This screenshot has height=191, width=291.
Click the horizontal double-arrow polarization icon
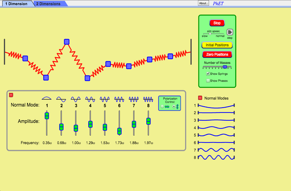[167, 107]
